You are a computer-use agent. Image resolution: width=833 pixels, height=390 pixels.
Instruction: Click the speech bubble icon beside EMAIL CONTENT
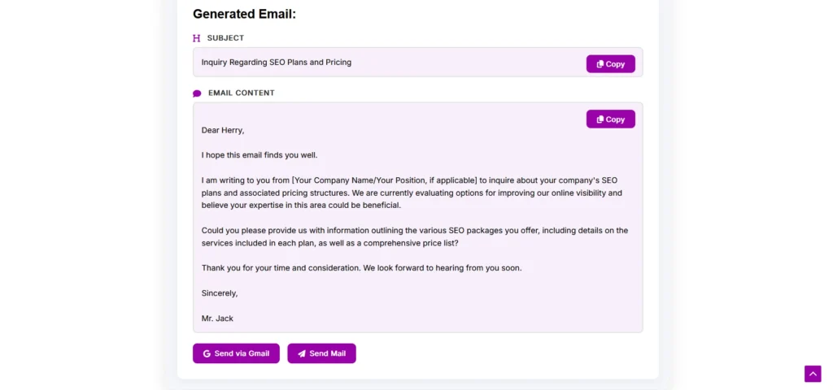tap(197, 93)
